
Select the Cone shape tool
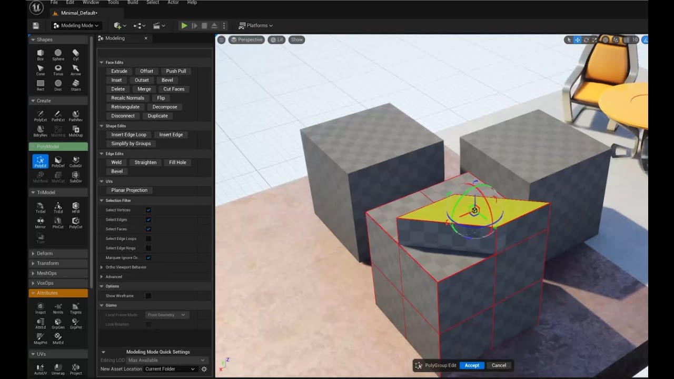pyautogui.click(x=41, y=70)
